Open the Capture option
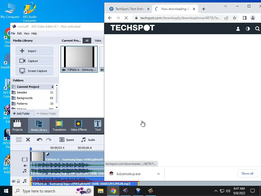This screenshot has width=261, height=196. tap(34, 61)
